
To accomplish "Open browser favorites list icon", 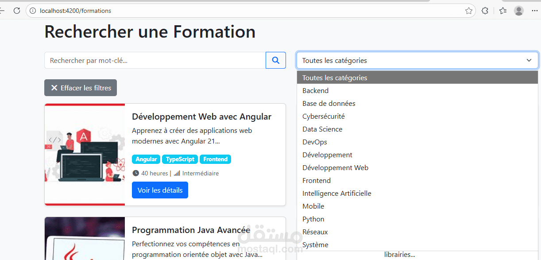I will [503, 11].
